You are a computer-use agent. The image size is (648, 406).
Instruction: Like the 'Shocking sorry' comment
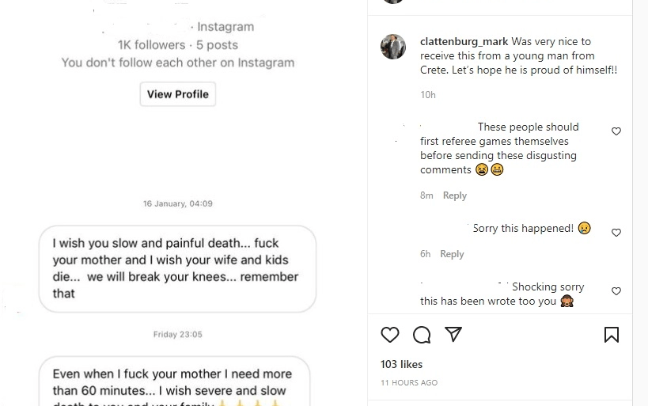coord(616,291)
